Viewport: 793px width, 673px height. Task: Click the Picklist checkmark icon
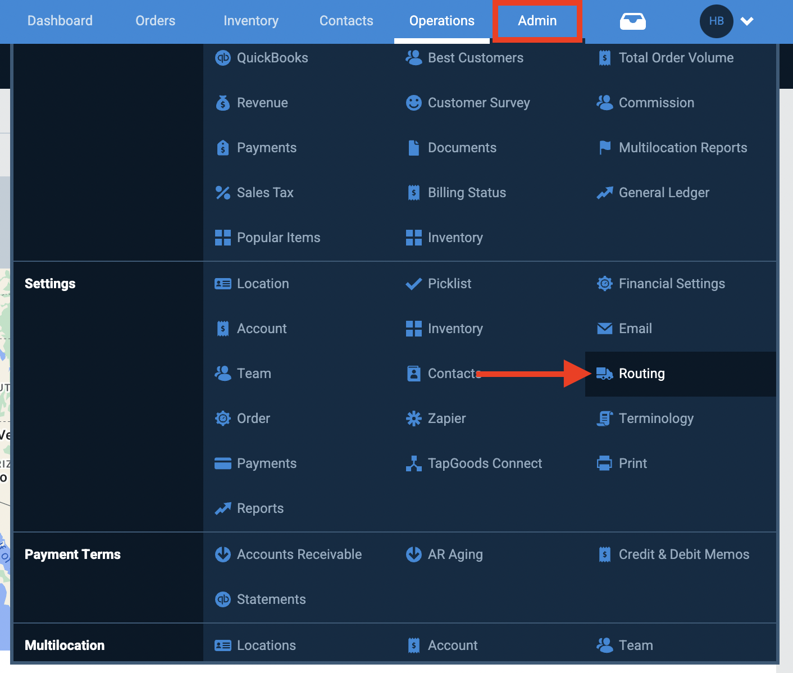(x=414, y=284)
